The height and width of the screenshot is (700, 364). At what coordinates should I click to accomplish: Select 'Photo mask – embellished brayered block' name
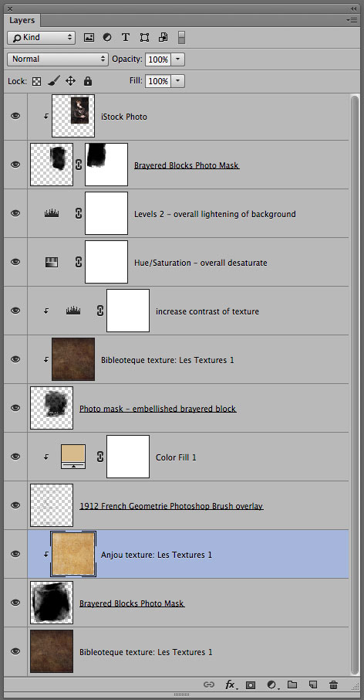click(158, 409)
